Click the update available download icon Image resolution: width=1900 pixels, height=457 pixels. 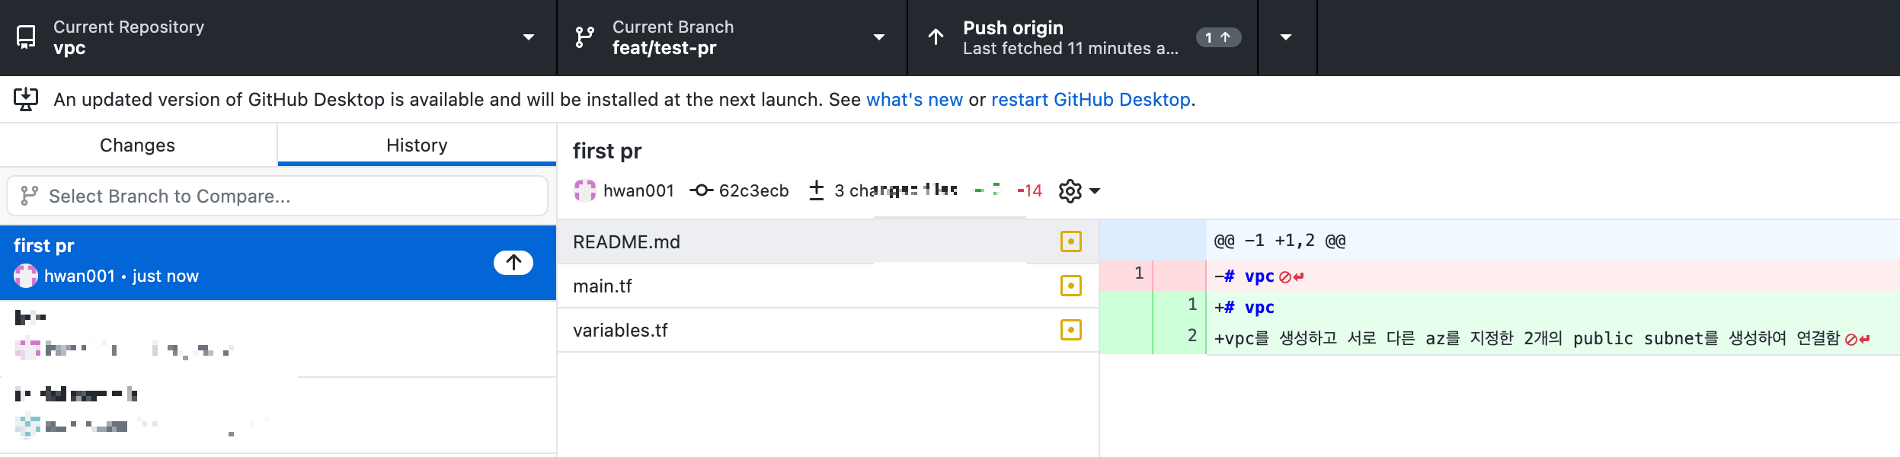(25, 99)
